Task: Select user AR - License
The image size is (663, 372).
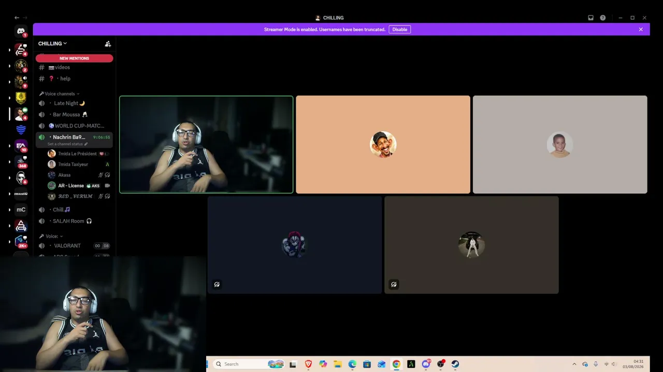Action: [79, 185]
